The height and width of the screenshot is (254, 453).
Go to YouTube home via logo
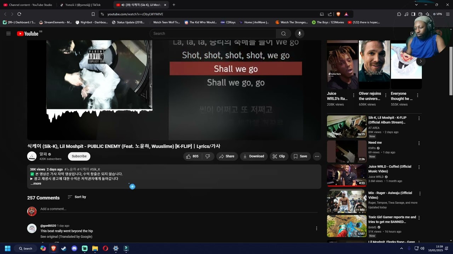coord(28,34)
